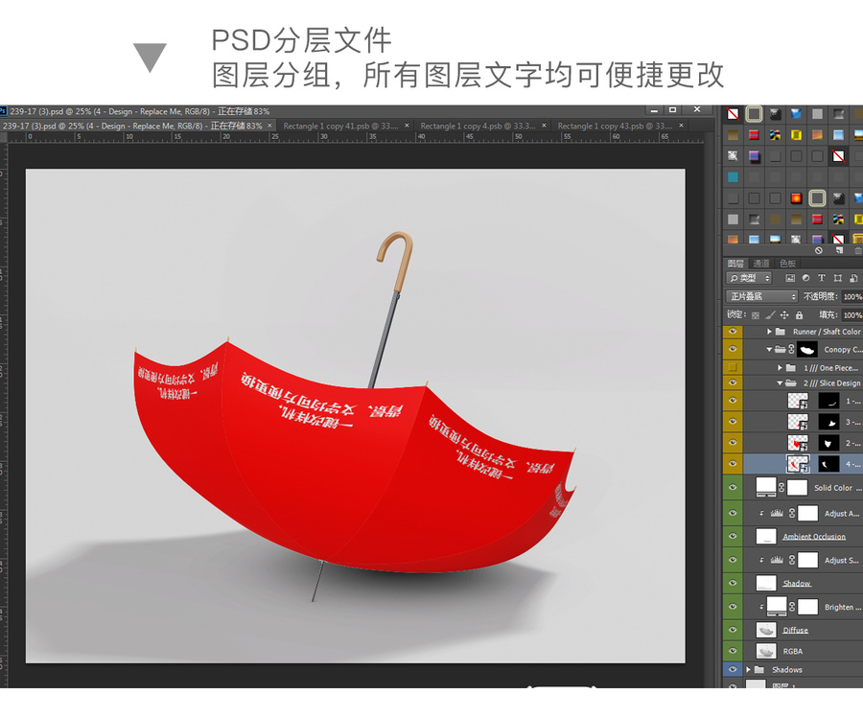Screen dimensions: 863x717
Task: Click the RGBA layer thumbnail
Action: [766, 651]
